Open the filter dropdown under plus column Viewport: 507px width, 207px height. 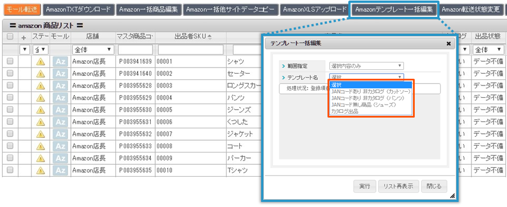pyautogui.click(x=25, y=49)
